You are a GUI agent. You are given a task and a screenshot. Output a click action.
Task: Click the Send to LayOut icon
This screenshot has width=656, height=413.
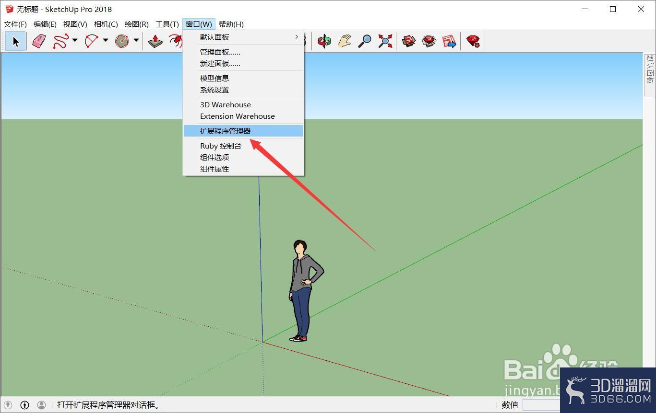[449, 41]
